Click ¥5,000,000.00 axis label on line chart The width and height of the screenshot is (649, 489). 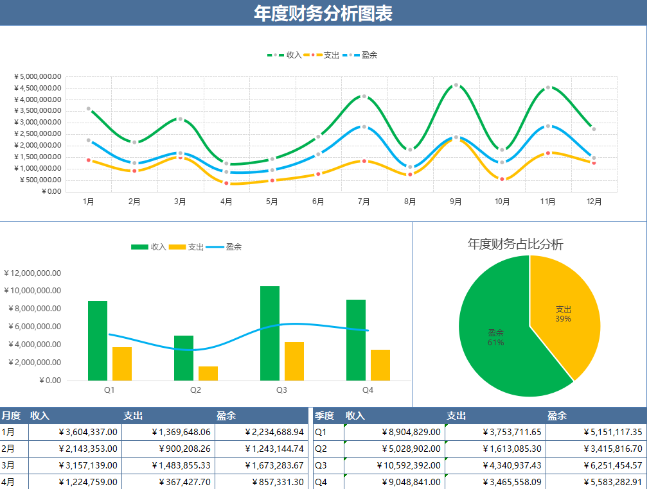[x=38, y=76]
